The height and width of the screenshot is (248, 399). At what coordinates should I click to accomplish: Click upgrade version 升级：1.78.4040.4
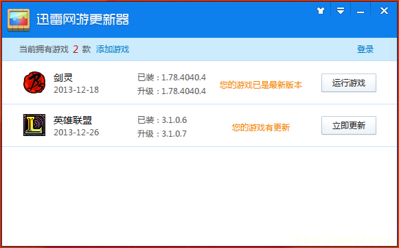pos(172,91)
